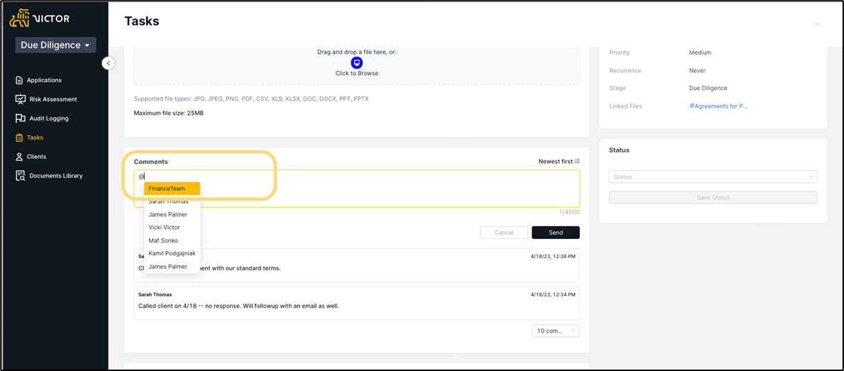844x371 pixels.
Task: Click the 4/18/23, 12:38 PM timestamp
Action: tap(552, 257)
